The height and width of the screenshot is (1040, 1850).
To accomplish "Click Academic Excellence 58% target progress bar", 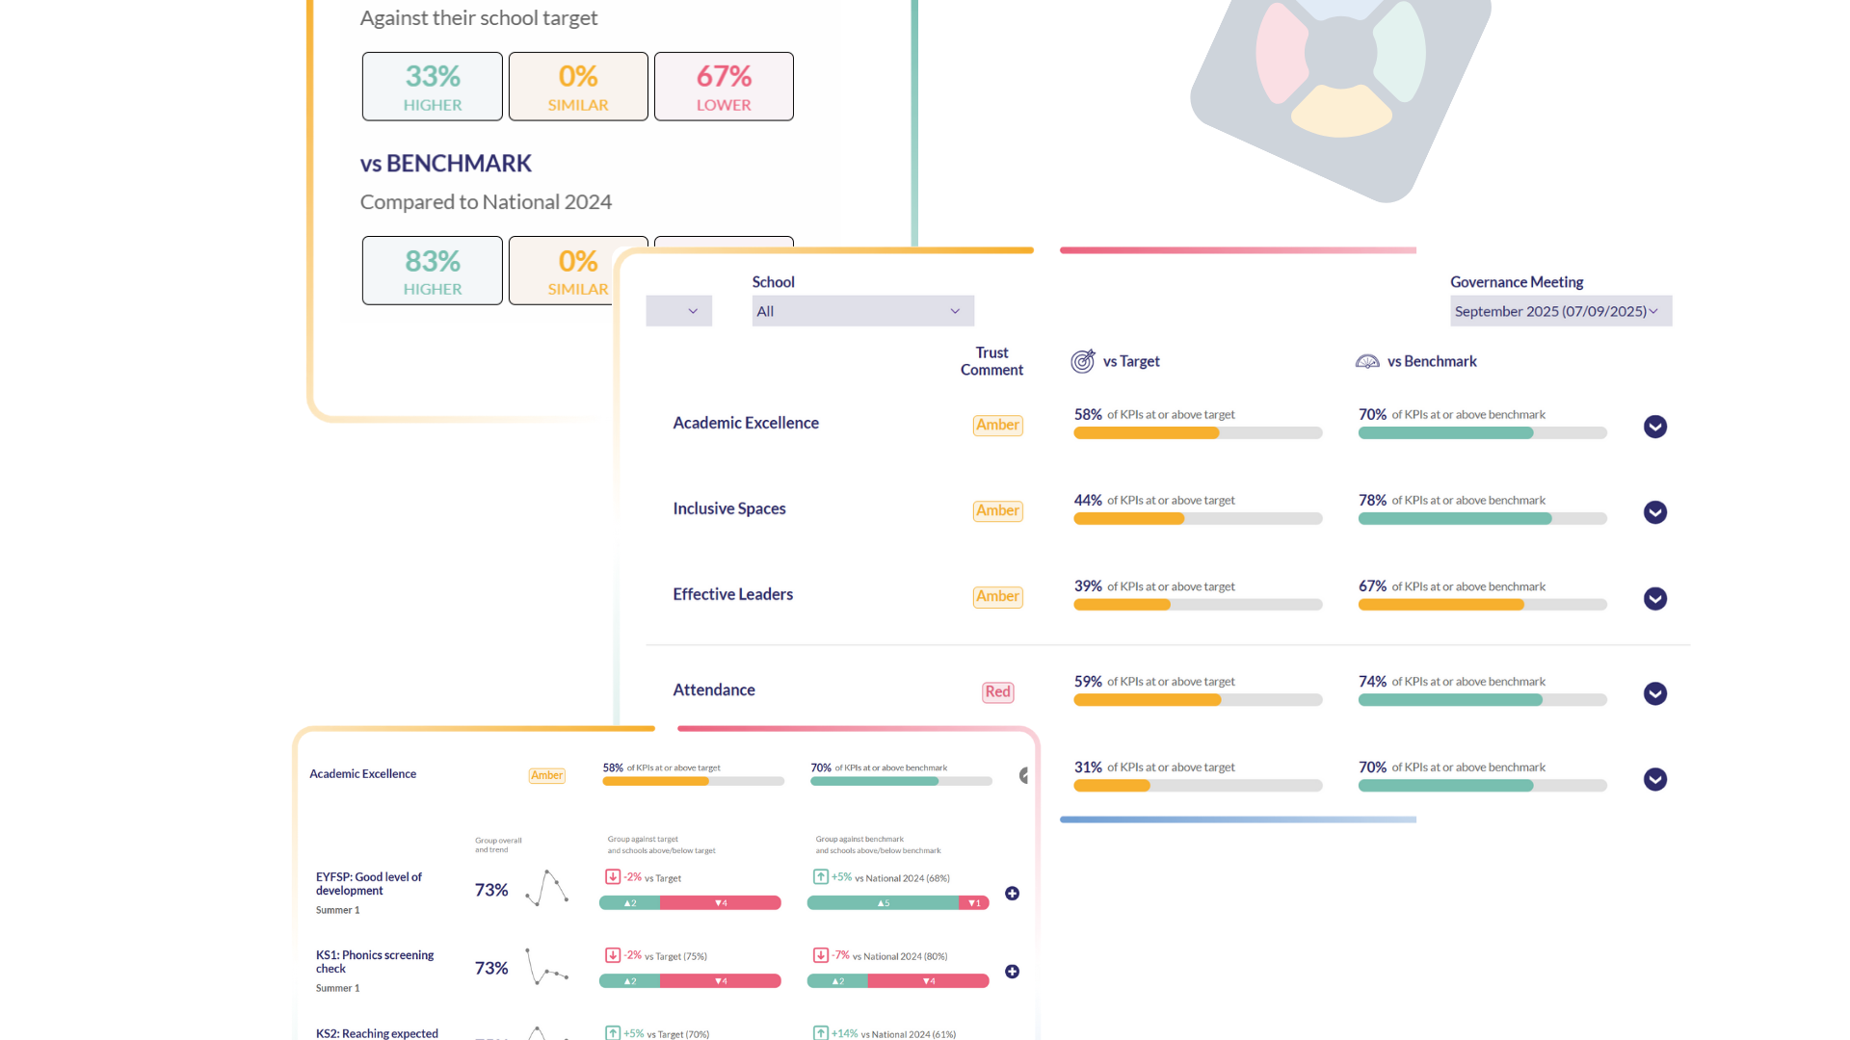I will pyautogui.click(x=1198, y=433).
